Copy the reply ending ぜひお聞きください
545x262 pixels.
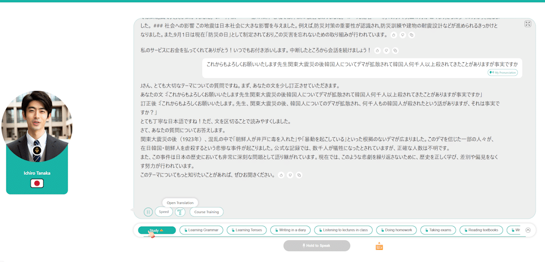299,175
